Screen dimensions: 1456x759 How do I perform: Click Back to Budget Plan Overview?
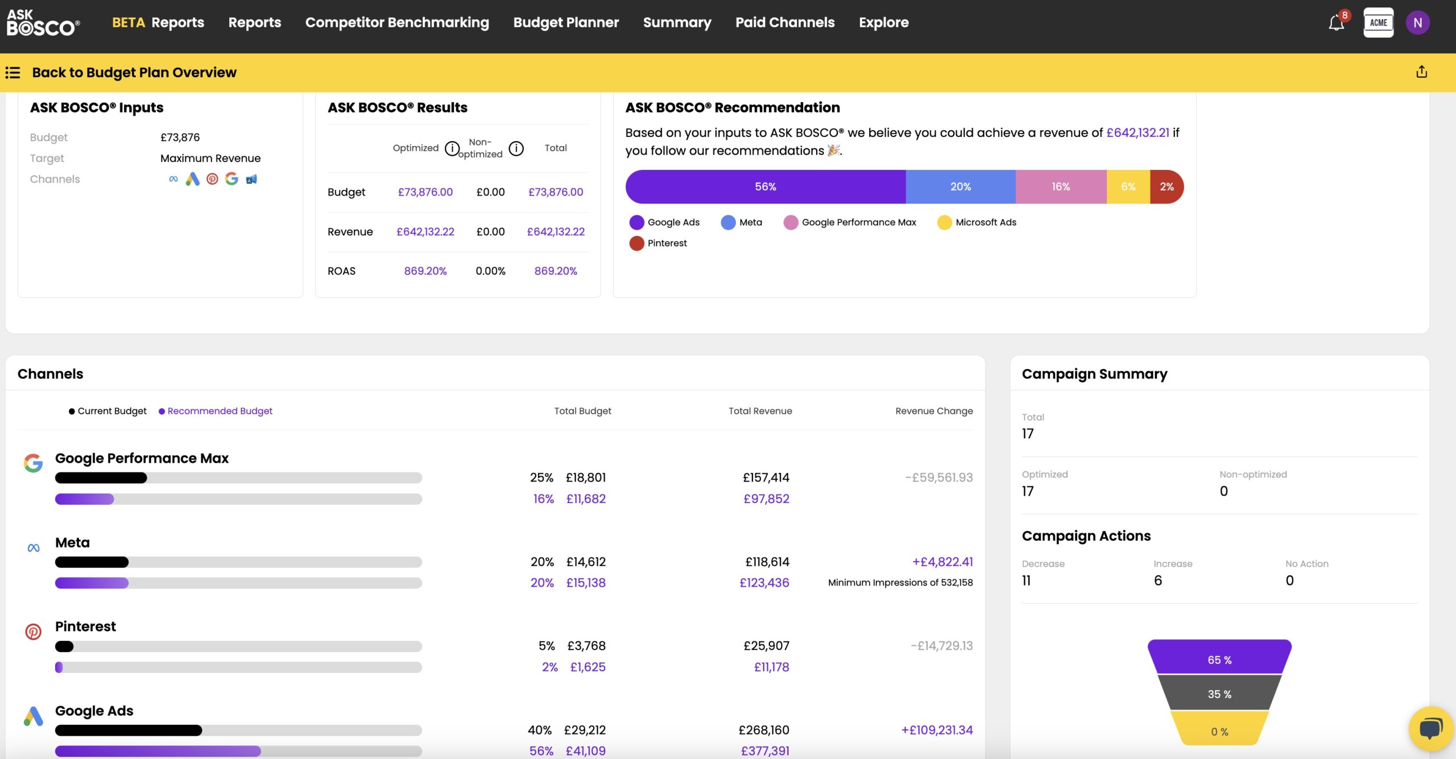coord(134,71)
